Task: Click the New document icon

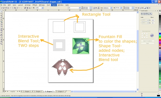Action: click(2, 8)
